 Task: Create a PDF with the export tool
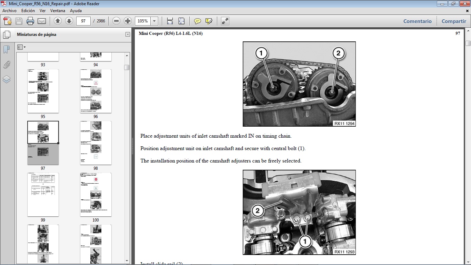click(7, 21)
